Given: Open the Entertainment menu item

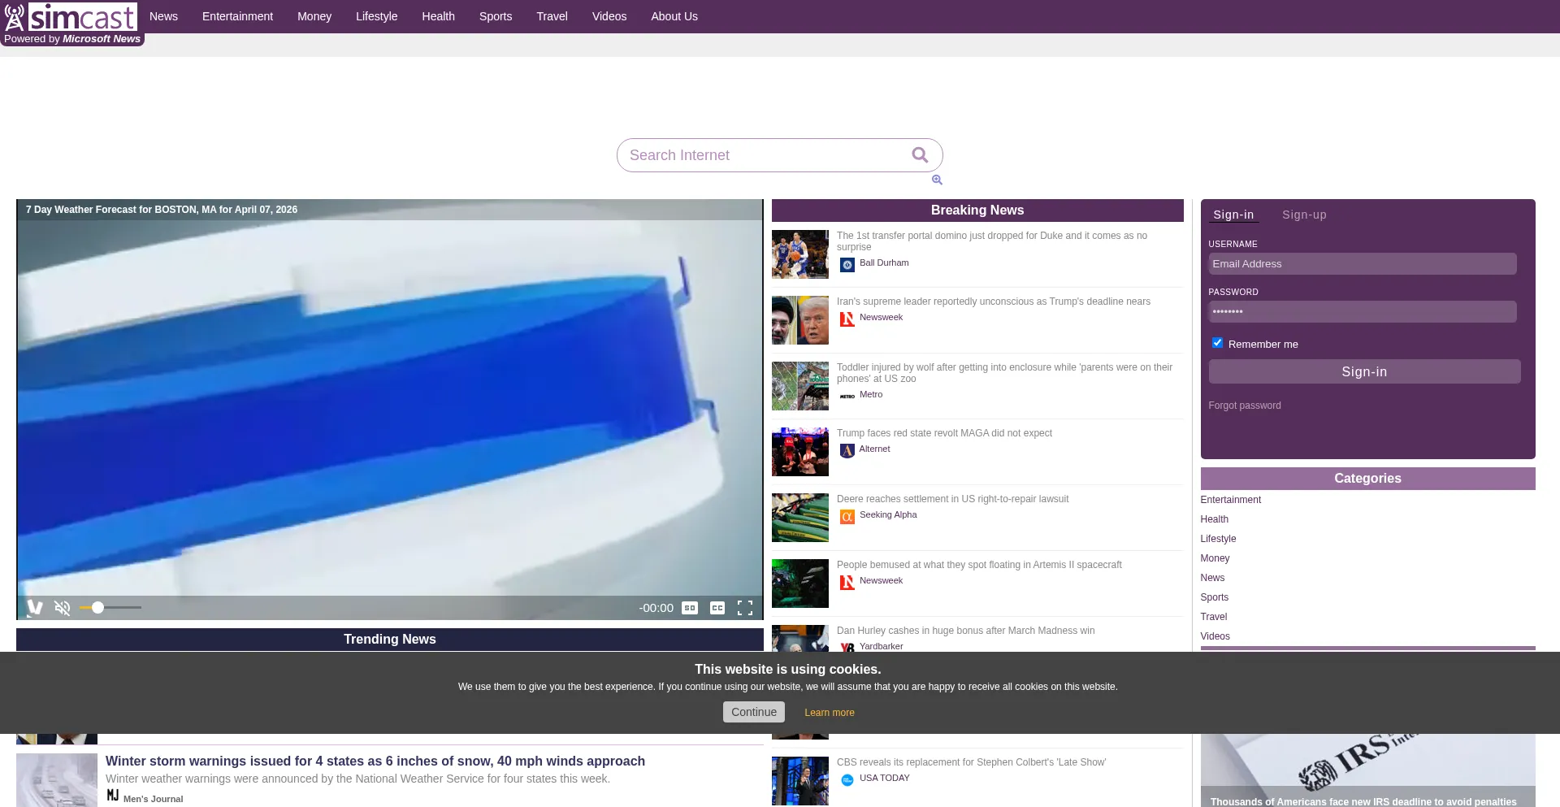Looking at the screenshot, I should coord(237,16).
